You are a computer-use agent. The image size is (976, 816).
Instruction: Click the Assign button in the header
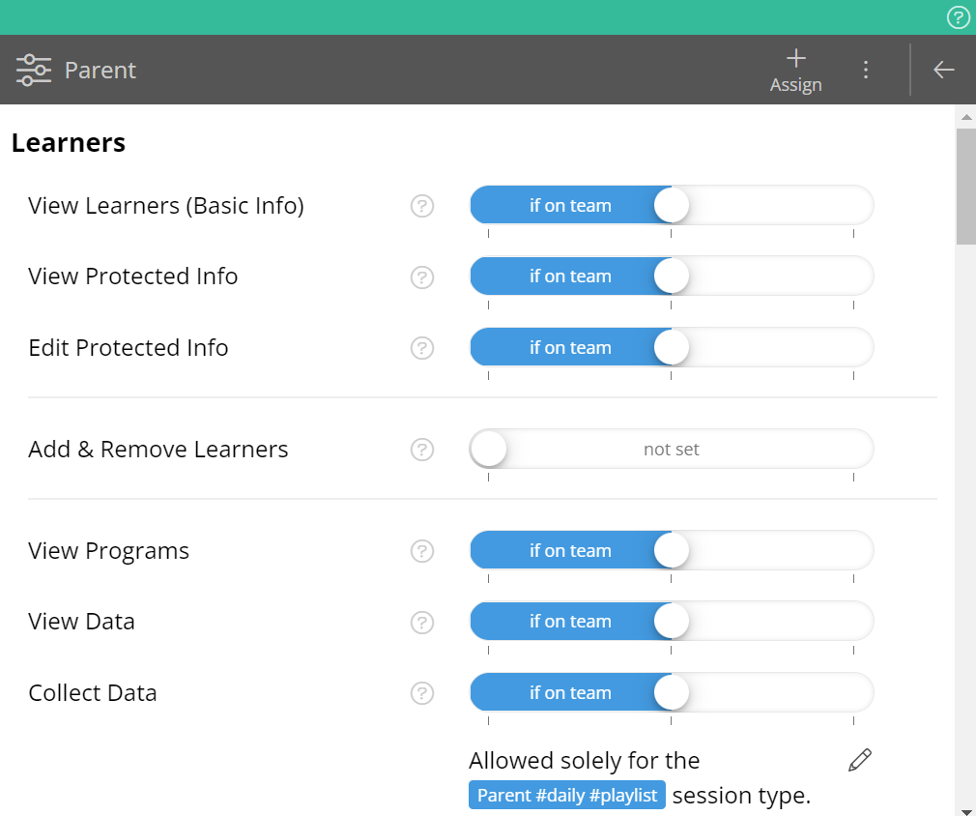(795, 71)
